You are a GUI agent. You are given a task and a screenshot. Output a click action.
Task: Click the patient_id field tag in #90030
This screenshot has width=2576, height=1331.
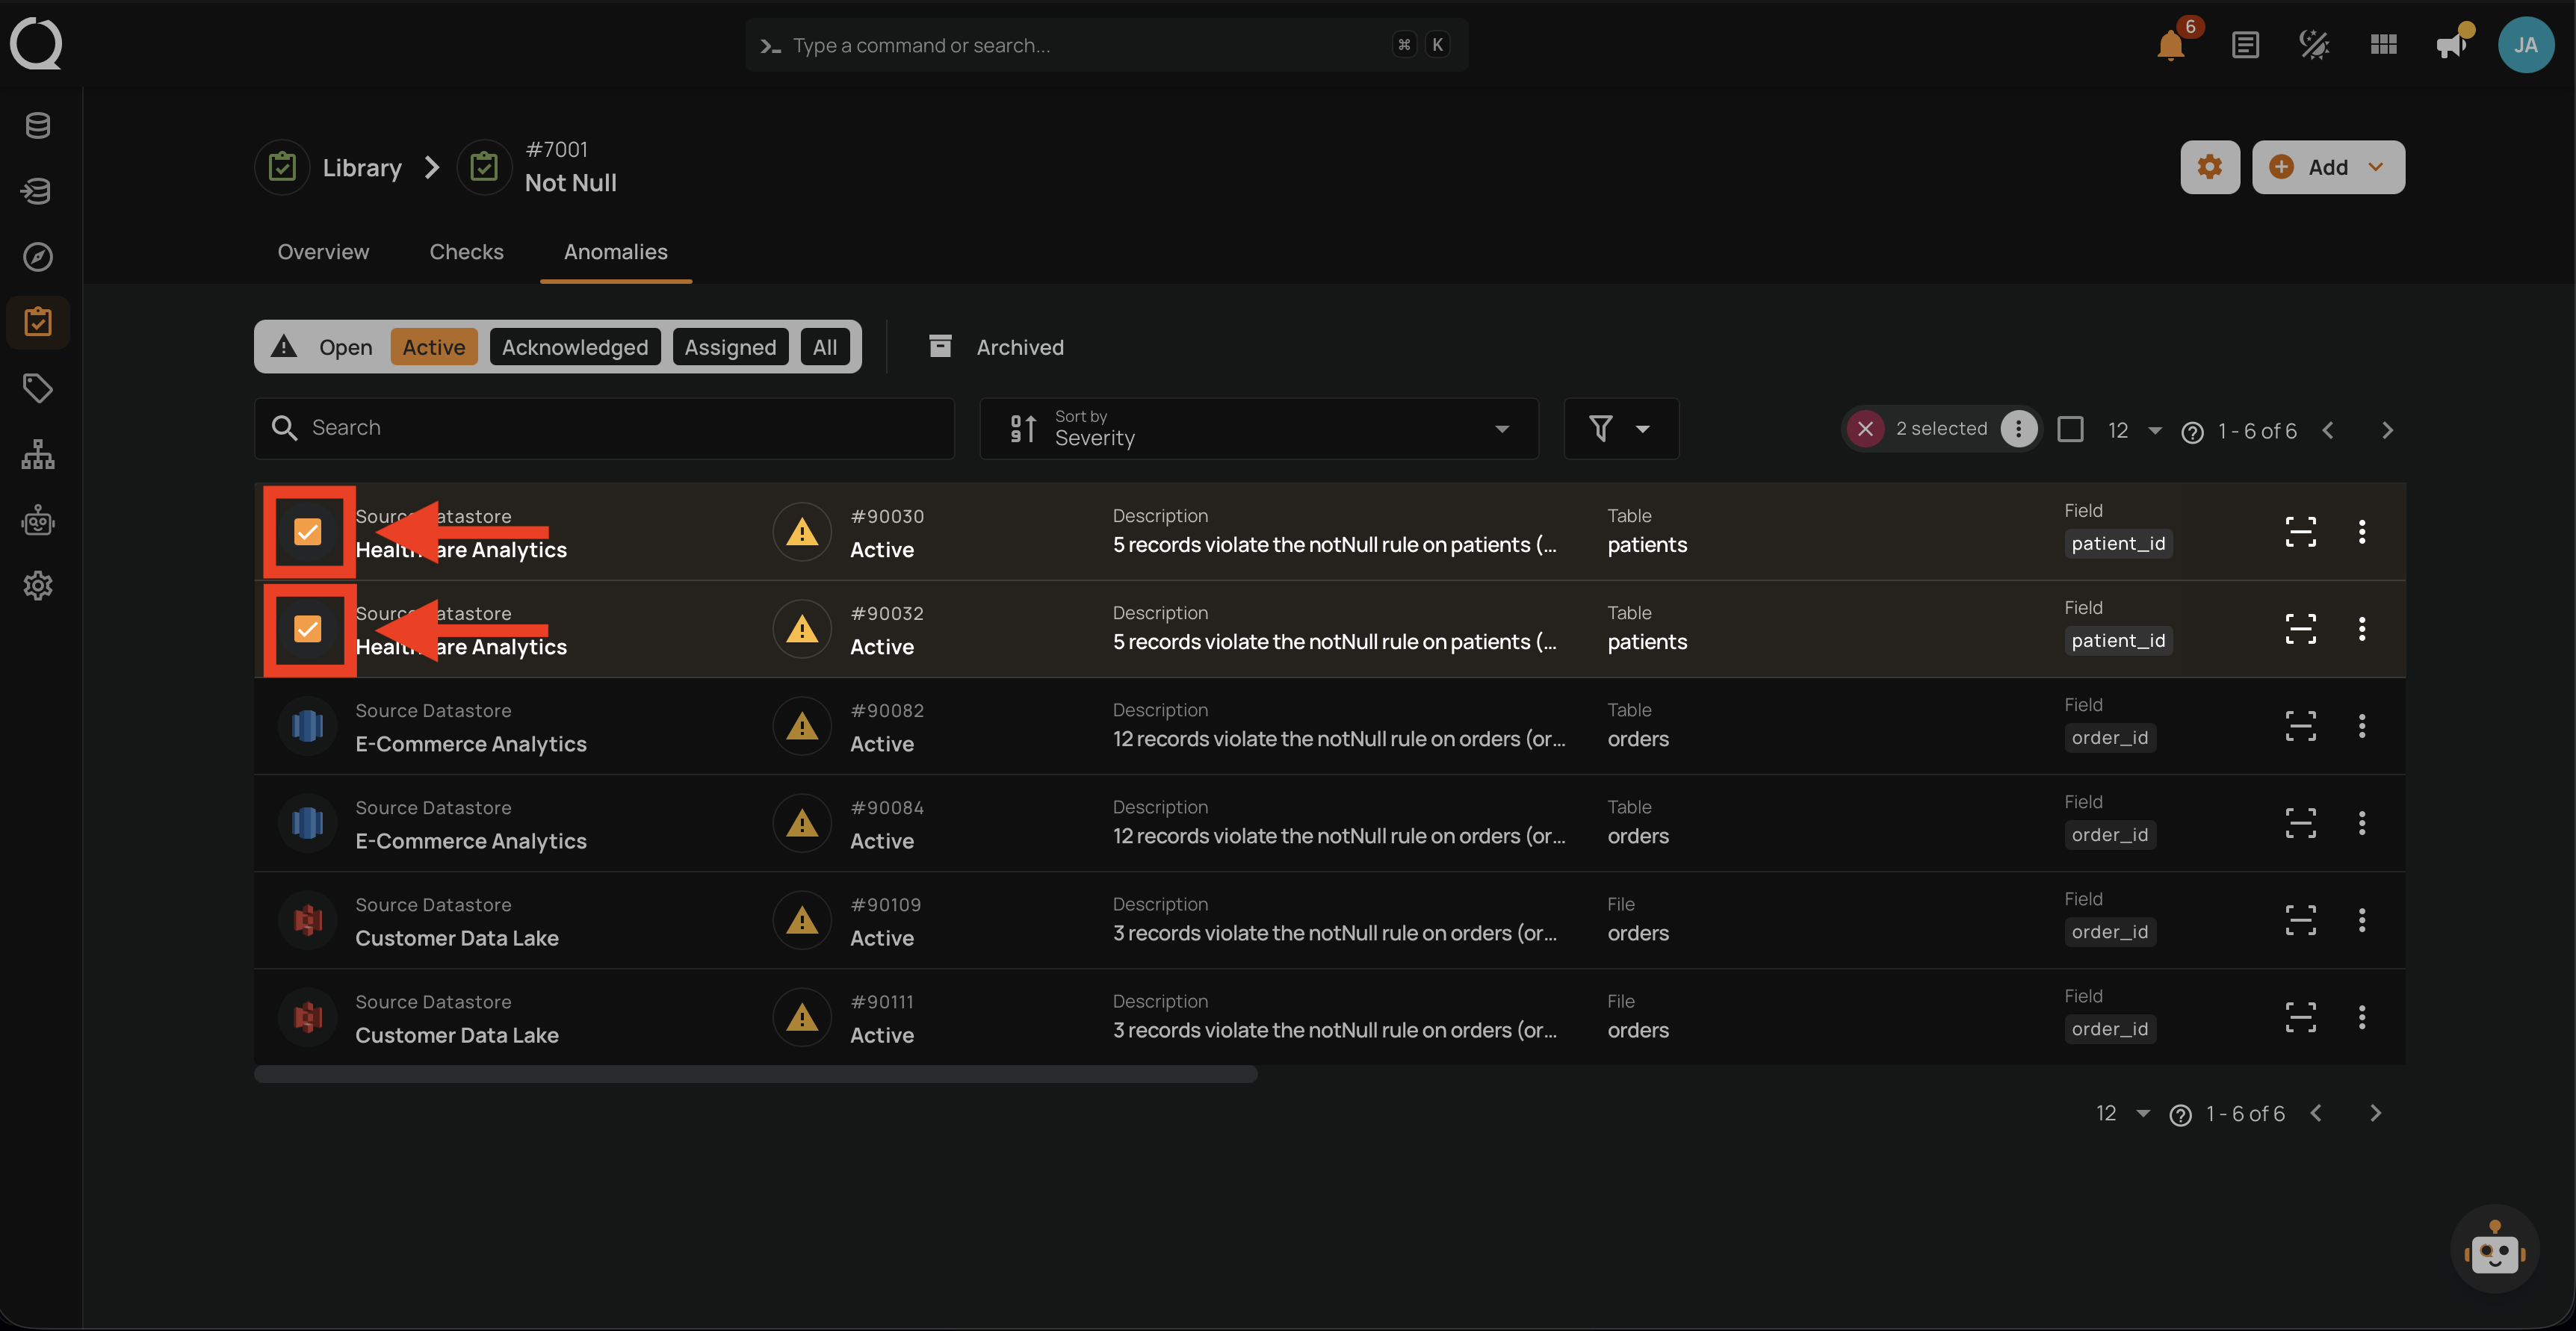pos(2117,544)
